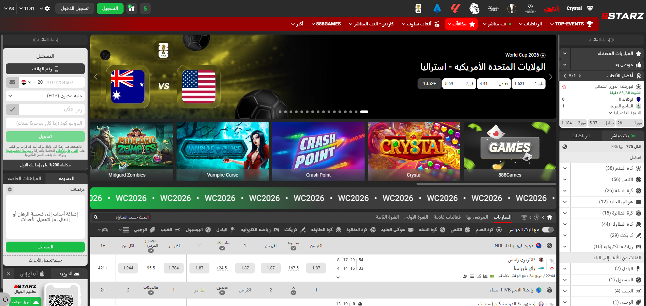Expand the موصى به recommended section
The height and width of the screenshot is (306, 646).
click(565, 65)
